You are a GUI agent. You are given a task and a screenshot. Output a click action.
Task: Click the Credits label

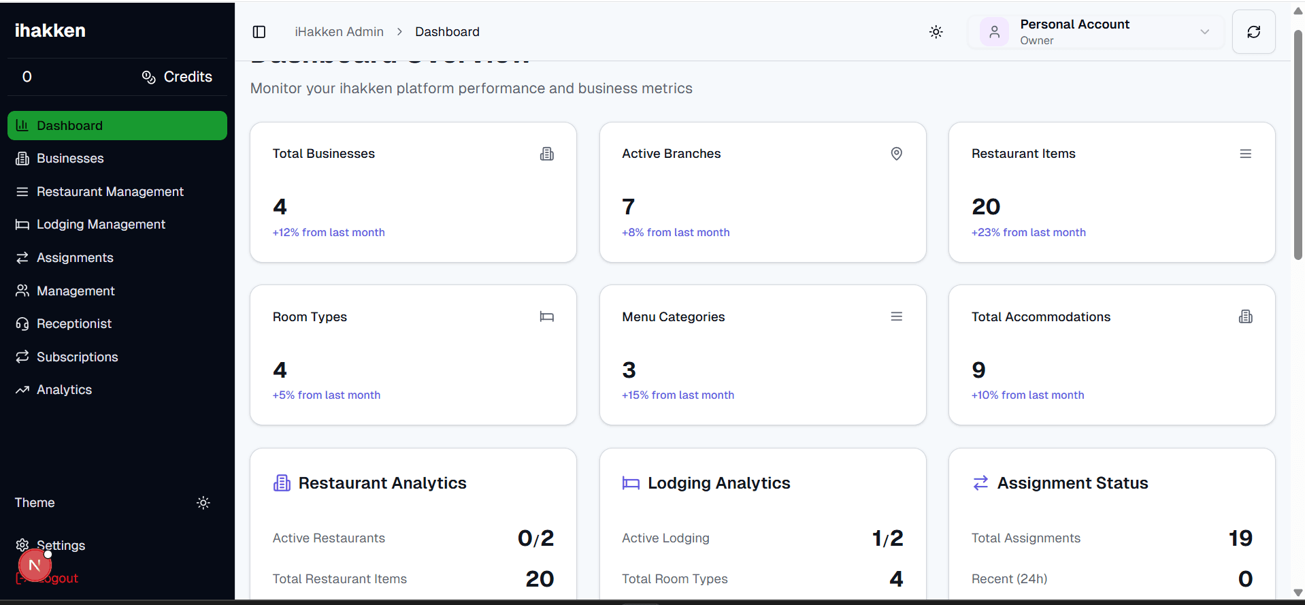pyautogui.click(x=188, y=77)
